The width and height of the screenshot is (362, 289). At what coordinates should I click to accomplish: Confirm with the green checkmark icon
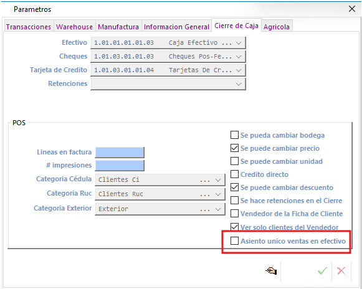click(322, 271)
